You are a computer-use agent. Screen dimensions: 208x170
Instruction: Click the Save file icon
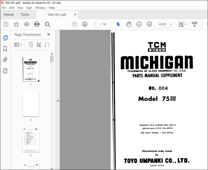point(6,24)
